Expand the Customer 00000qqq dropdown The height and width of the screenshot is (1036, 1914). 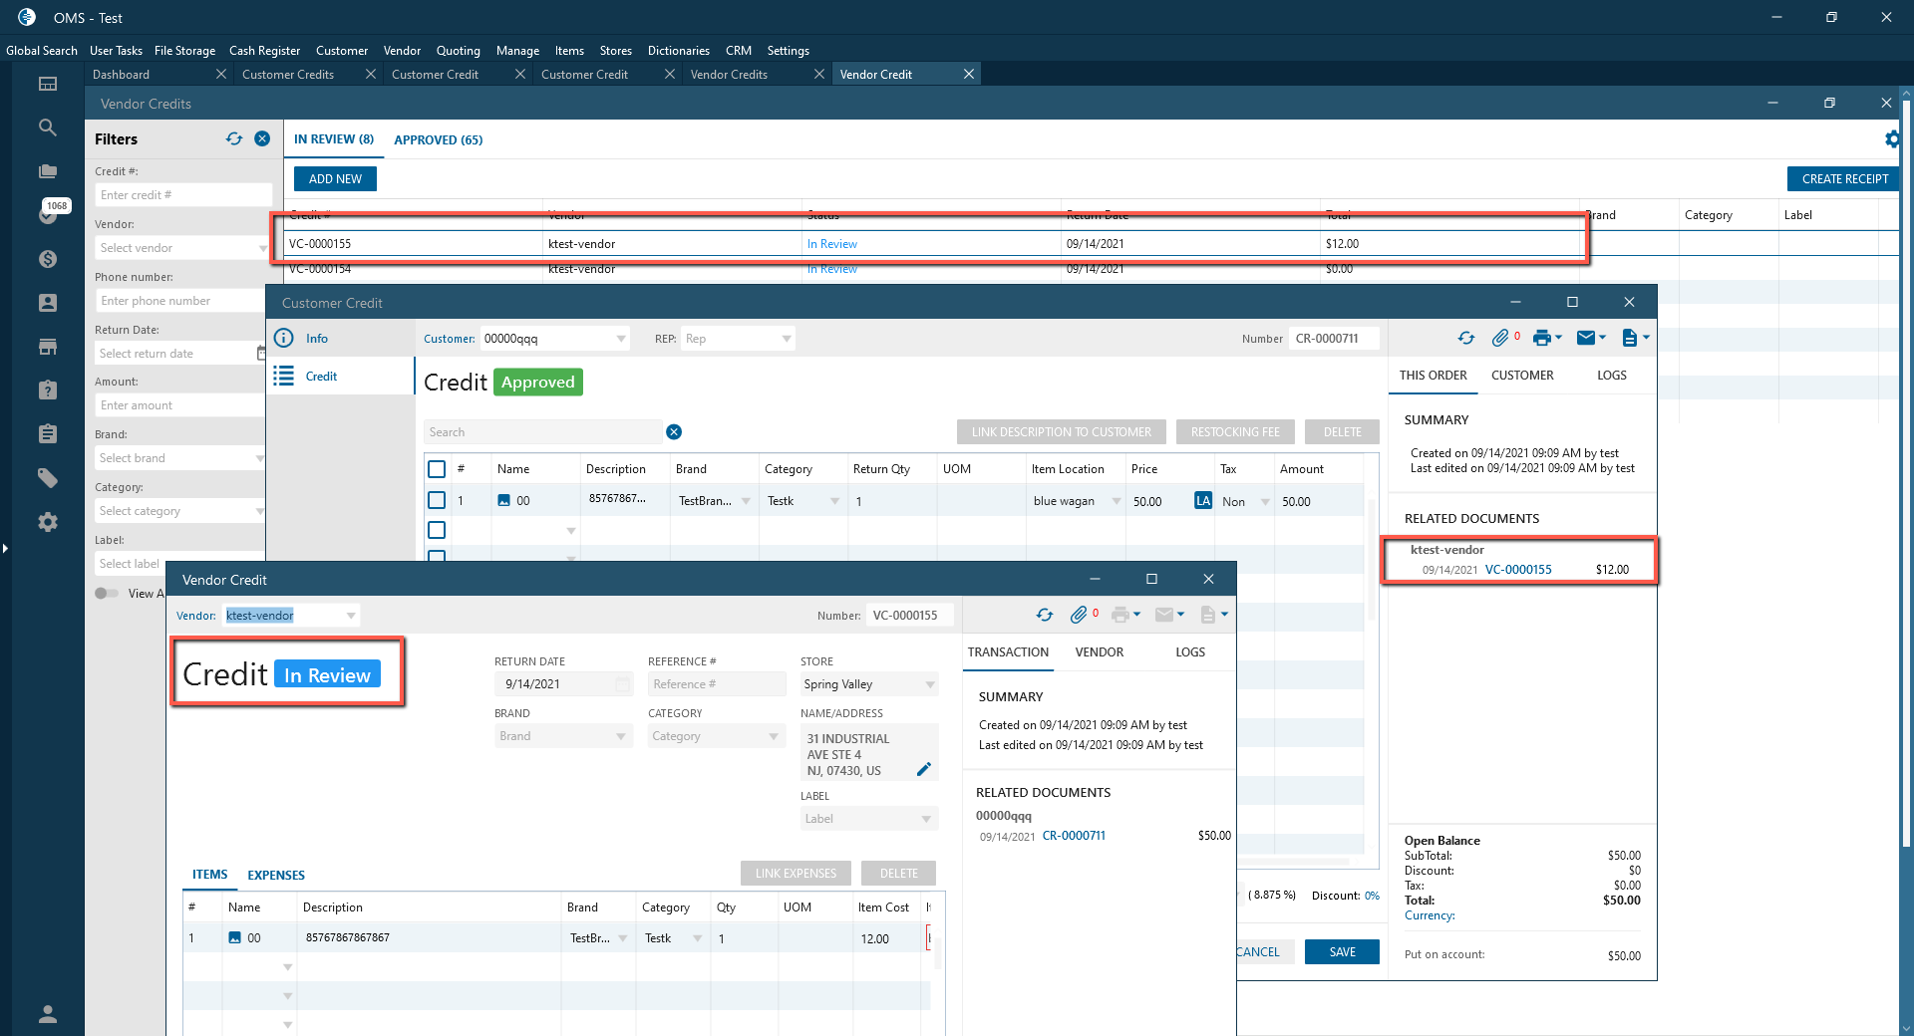[621, 339]
